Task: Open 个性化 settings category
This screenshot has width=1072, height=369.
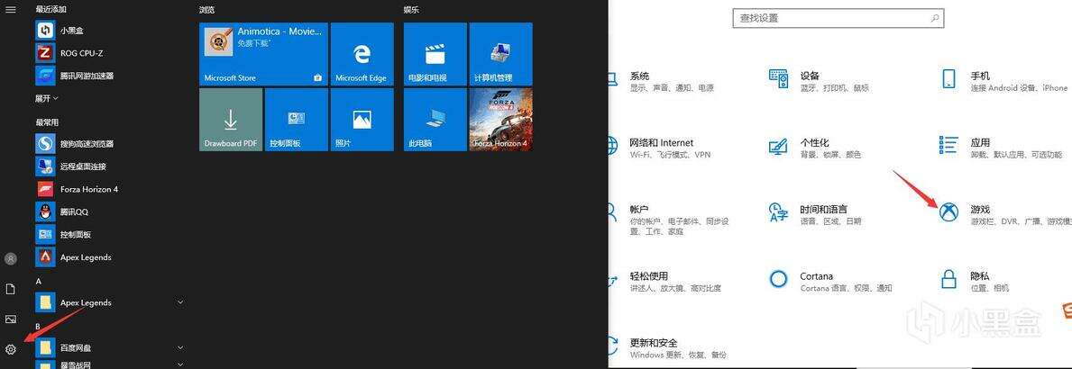Action: coord(814,148)
